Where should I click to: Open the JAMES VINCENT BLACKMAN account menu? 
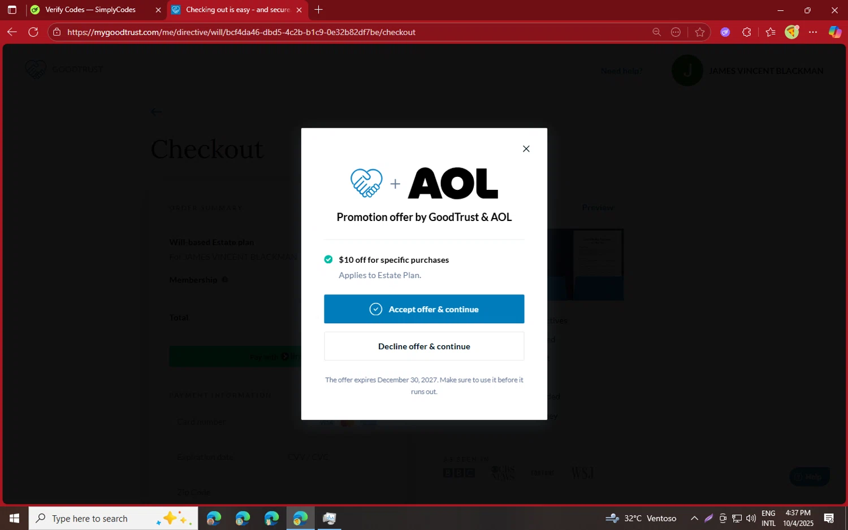pos(747,71)
